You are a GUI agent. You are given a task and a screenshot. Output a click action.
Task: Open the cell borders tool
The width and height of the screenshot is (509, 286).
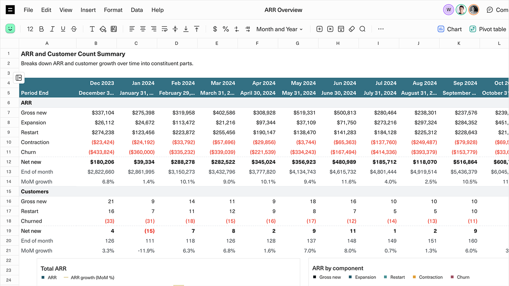tap(114, 29)
